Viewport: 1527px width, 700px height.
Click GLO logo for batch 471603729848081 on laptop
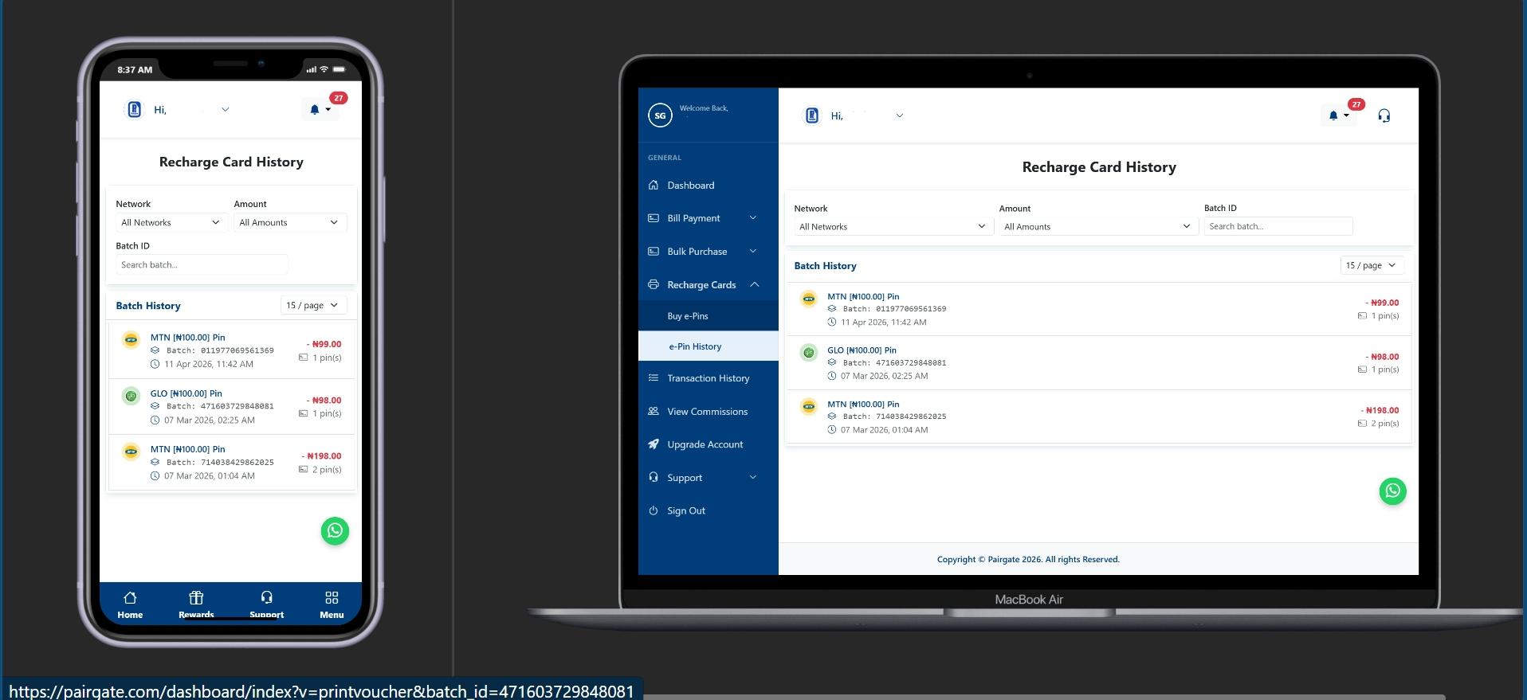tap(809, 352)
